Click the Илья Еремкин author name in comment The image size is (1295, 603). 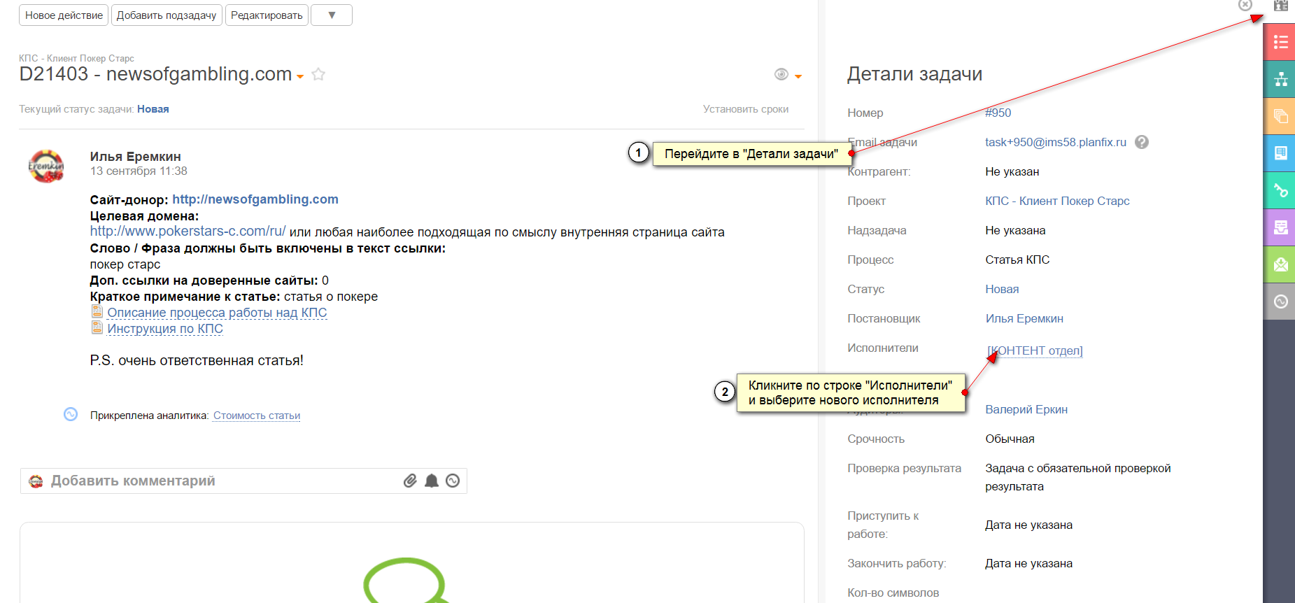tap(136, 157)
